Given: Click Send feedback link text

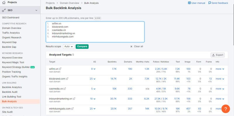Looking at the screenshot, I should pos(220,3).
